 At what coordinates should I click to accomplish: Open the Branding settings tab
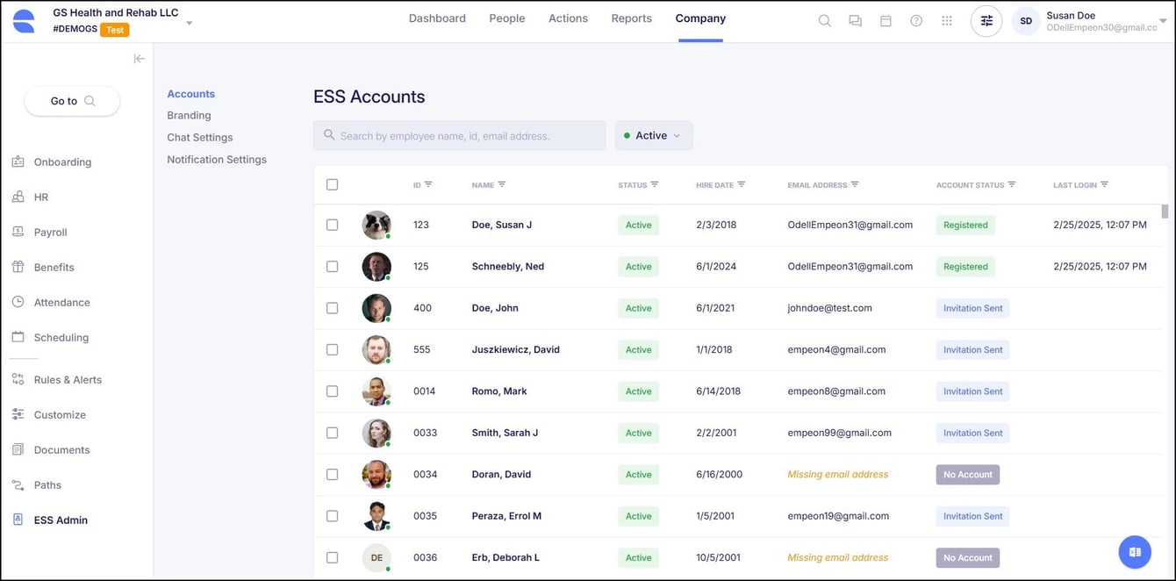[x=189, y=115]
